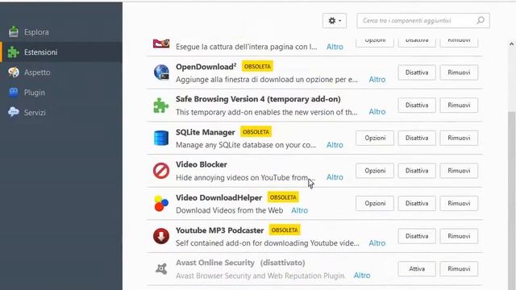Click the scrollbar up arrow
Image resolution: width=516 pixels, height=290 pixels.
click(511, 44)
